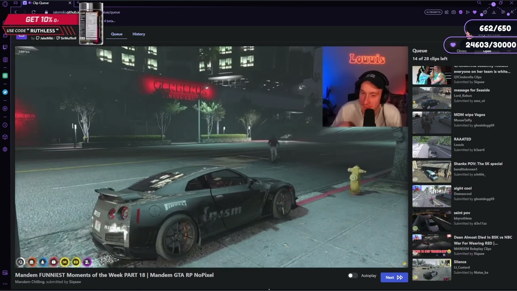Image resolution: width=517 pixels, height=291 pixels.
Task: Open 'MDM wipe Vagos' clip thumbnail
Action: 432,122
